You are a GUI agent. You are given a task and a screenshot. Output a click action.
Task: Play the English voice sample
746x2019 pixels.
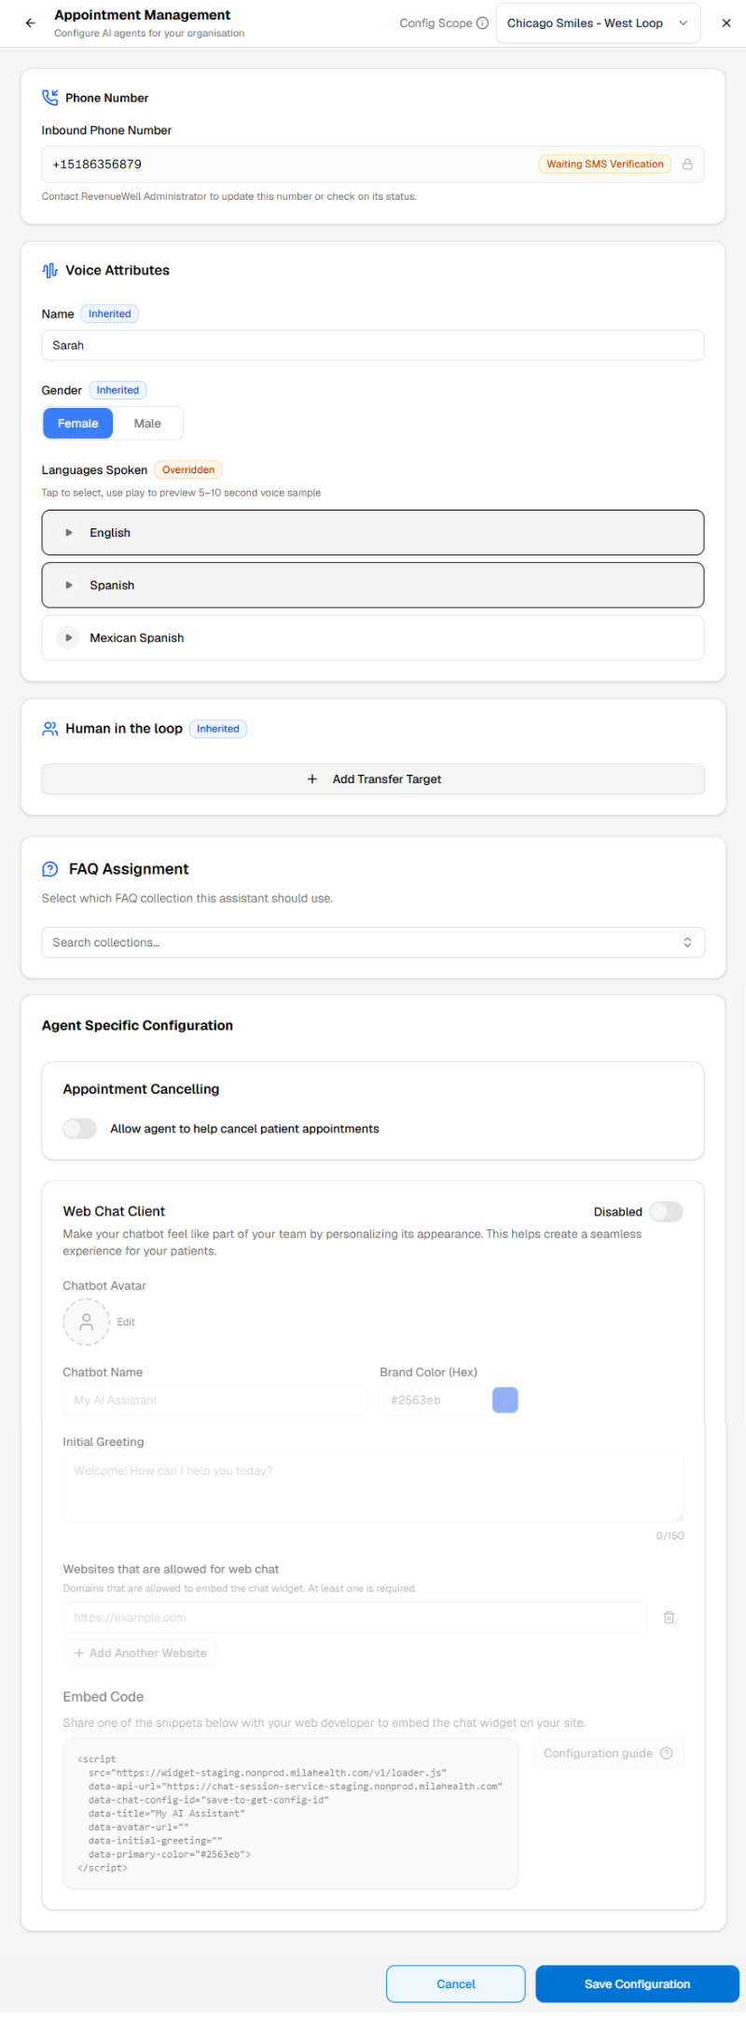[x=68, y=533]
